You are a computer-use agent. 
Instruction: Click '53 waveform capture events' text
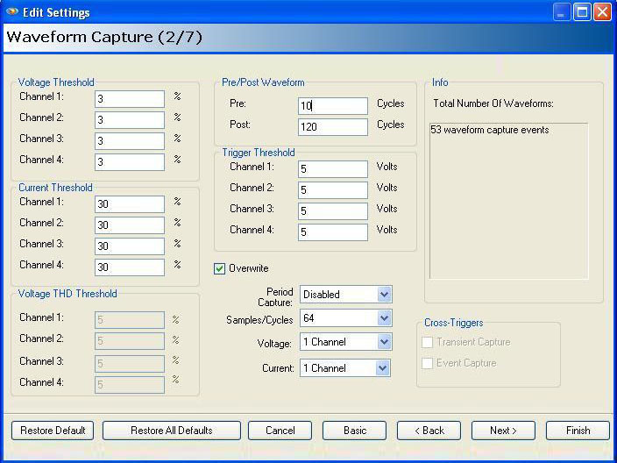coord(490,130)
